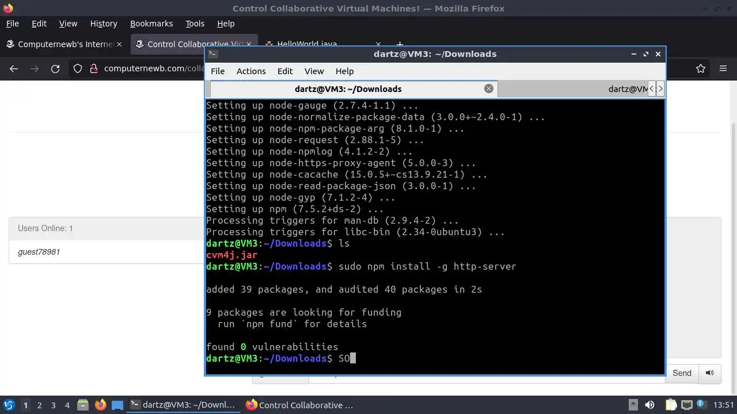This screenshot has height=414, width=737.
Task: Open the Firefox File menu
Action: click(x=12, y=24)
